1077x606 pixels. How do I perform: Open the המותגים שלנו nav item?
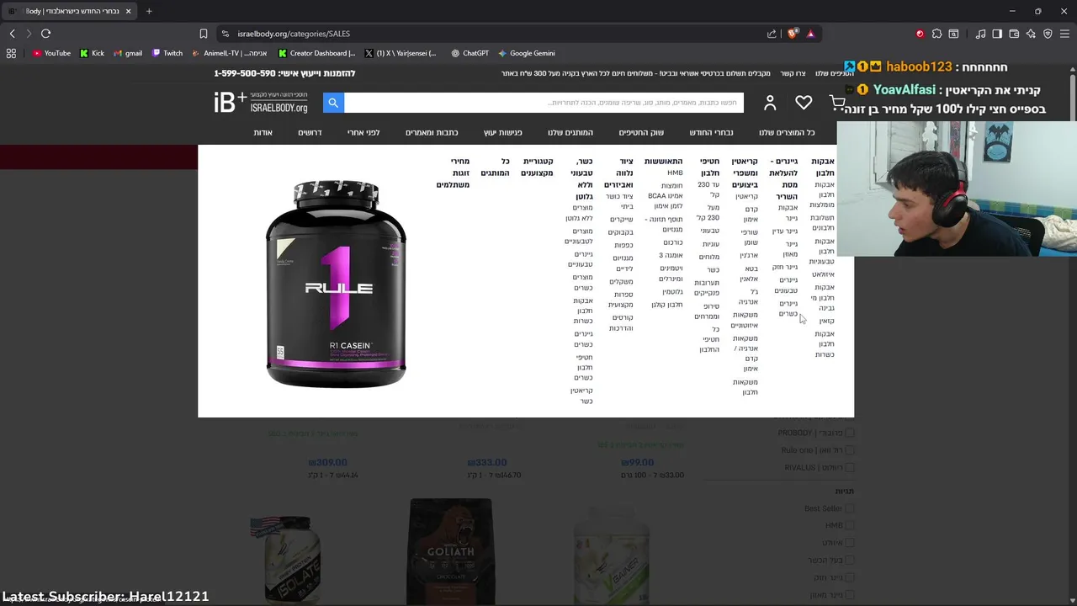tap(570, 133)
